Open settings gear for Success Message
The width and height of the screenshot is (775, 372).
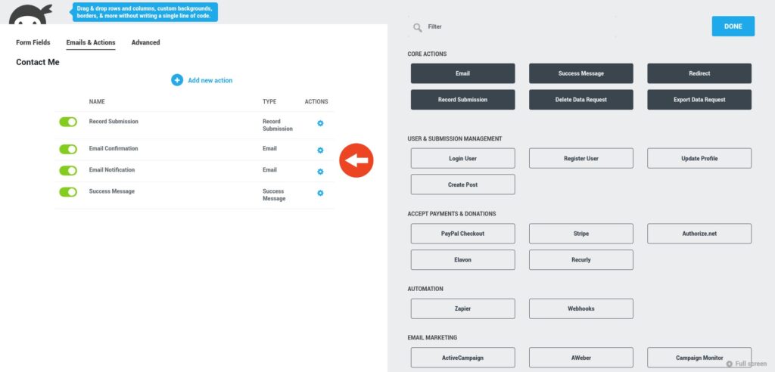(x=320, y=194)
